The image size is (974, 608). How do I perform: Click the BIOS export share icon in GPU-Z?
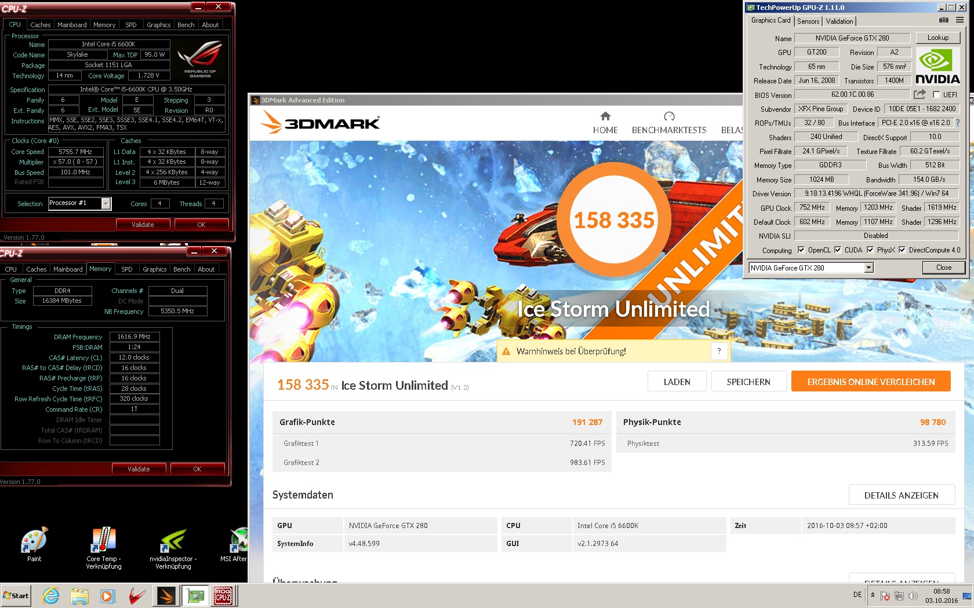pyautogui.click(x=920, y=94)
